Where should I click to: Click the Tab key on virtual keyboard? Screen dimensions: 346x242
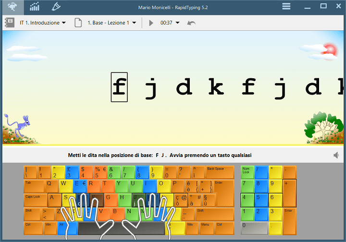coord(34,186)
